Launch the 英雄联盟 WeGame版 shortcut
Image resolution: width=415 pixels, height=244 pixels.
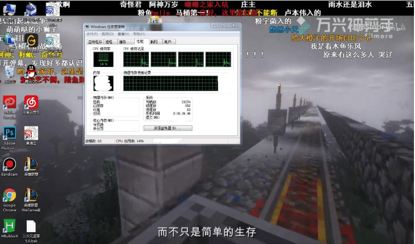[31, 196]
